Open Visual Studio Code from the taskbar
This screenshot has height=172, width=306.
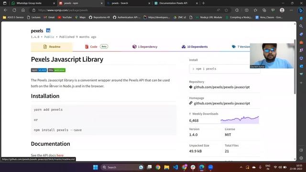[175, 167]
